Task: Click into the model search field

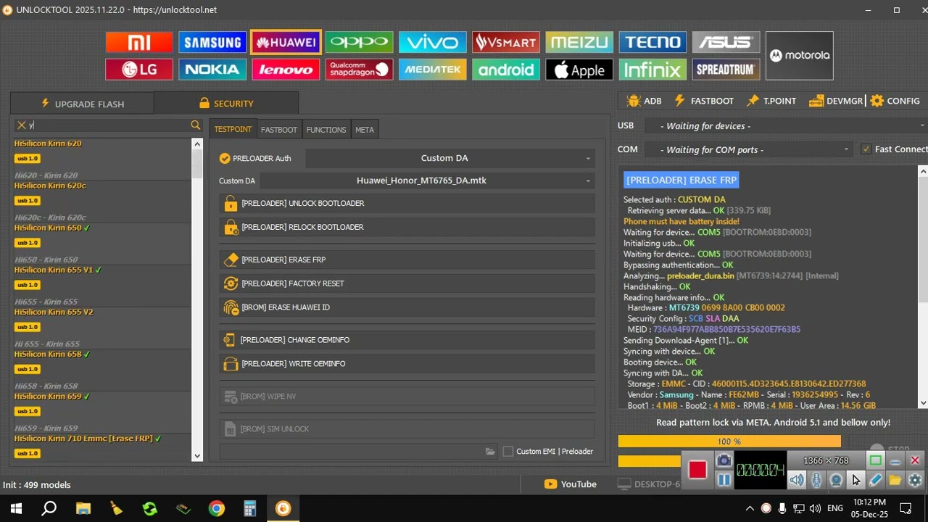Action: (109, 125)
